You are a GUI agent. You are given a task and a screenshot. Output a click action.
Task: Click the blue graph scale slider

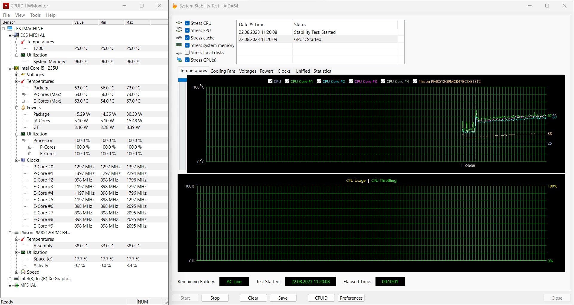click(x=182, y=80)
